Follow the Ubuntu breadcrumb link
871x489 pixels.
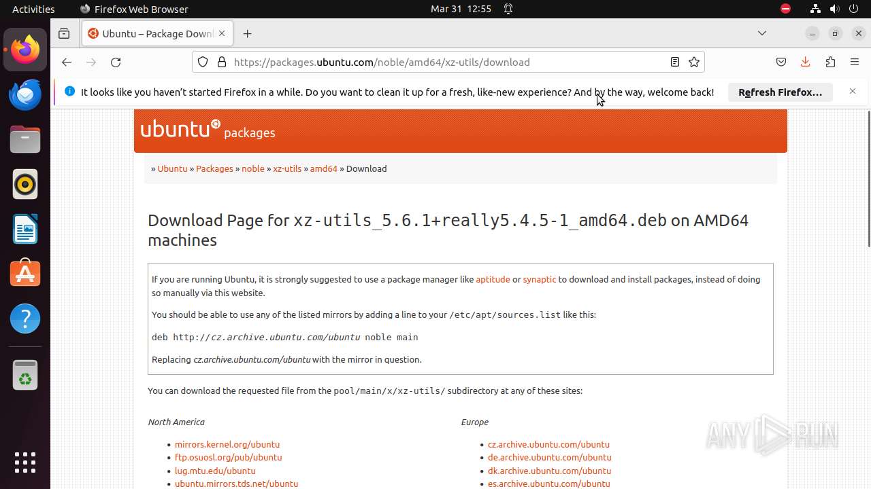[172, 168]
